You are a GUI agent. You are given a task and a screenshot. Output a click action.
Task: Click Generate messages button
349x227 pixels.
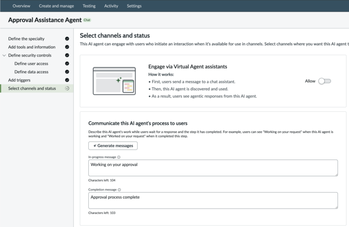[113, 146]
